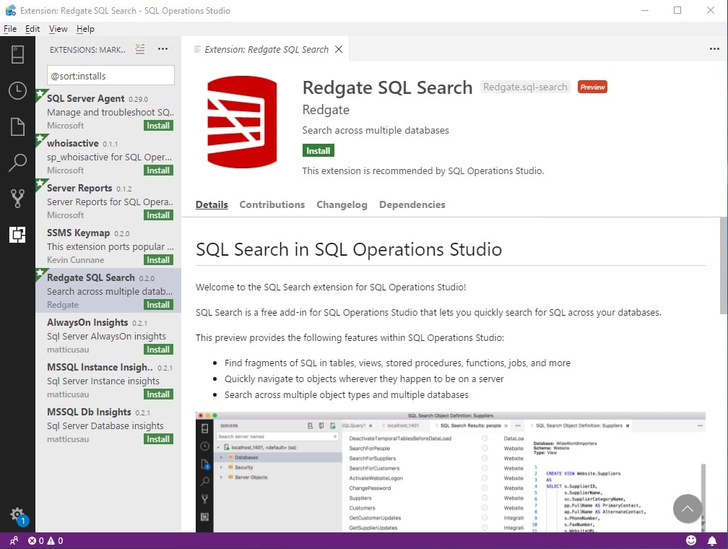
Task: Install the SSMS Keymap extension
Action: 158,260
